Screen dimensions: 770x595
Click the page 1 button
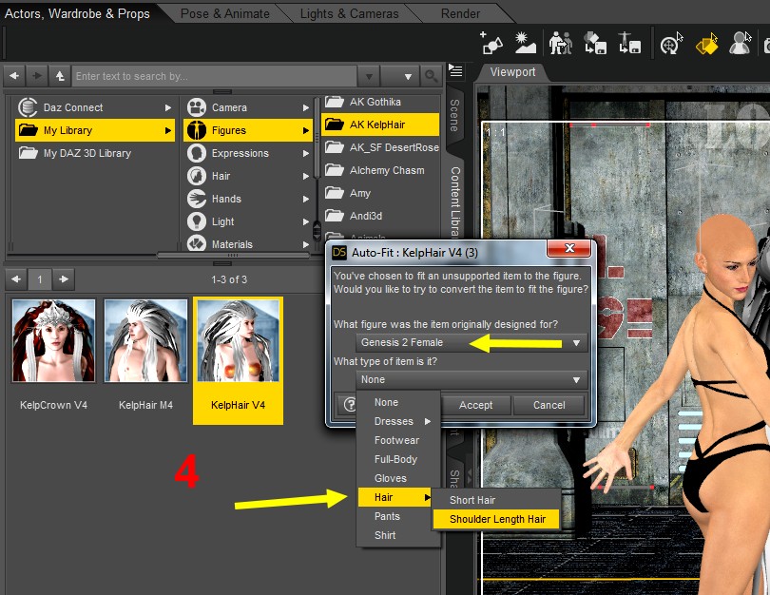click(x=40, y=279)
